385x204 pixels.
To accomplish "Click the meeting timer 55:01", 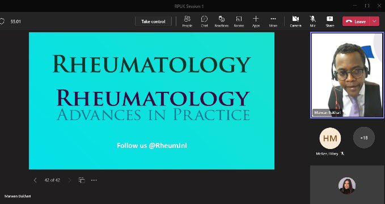I will (x=16, y=22).
